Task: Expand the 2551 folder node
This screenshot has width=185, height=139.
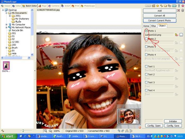Action: (10, 16)
